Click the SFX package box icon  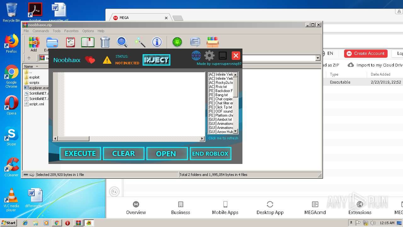point(213,42)
